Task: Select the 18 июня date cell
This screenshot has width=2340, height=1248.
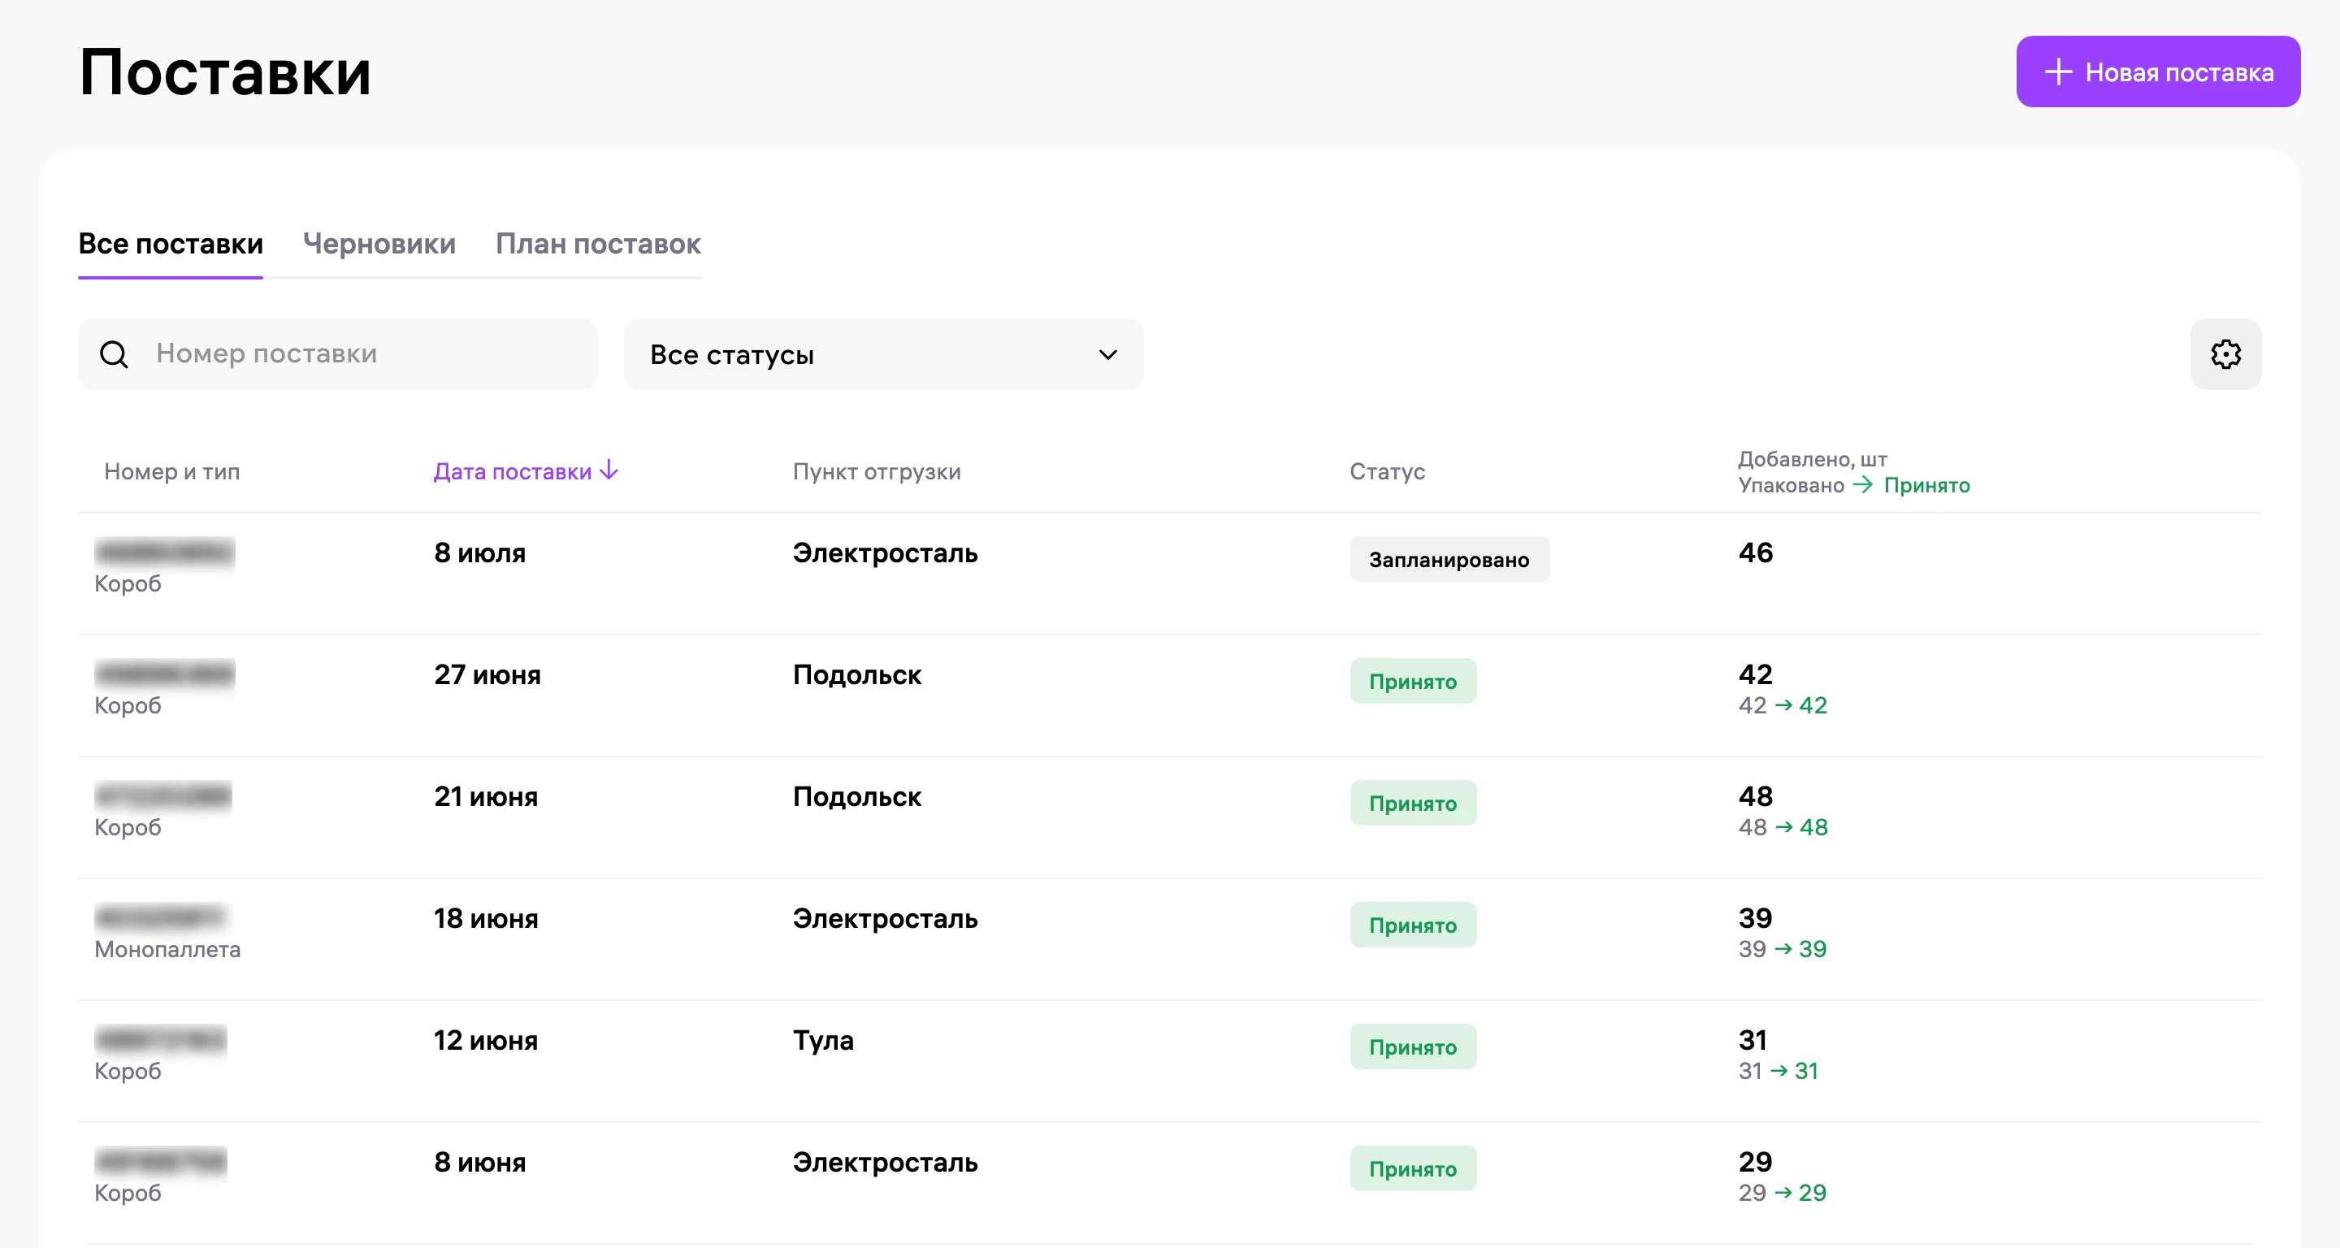Action: coord(486,917)
